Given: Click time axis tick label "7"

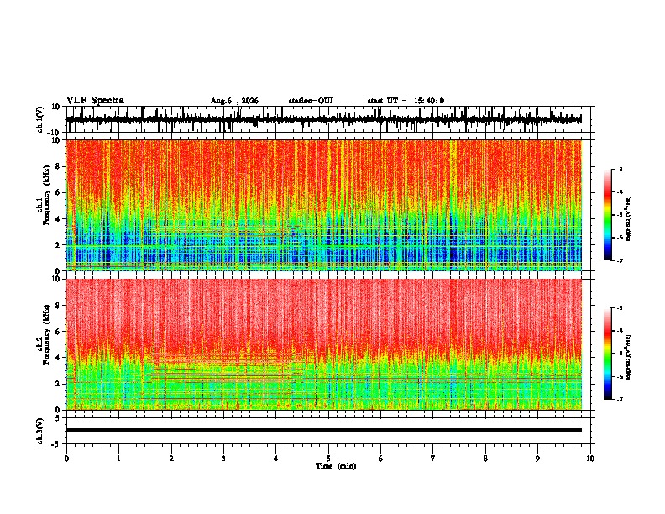Looking at the screenshot, I should pyautogui.click(x=433, y=459).
